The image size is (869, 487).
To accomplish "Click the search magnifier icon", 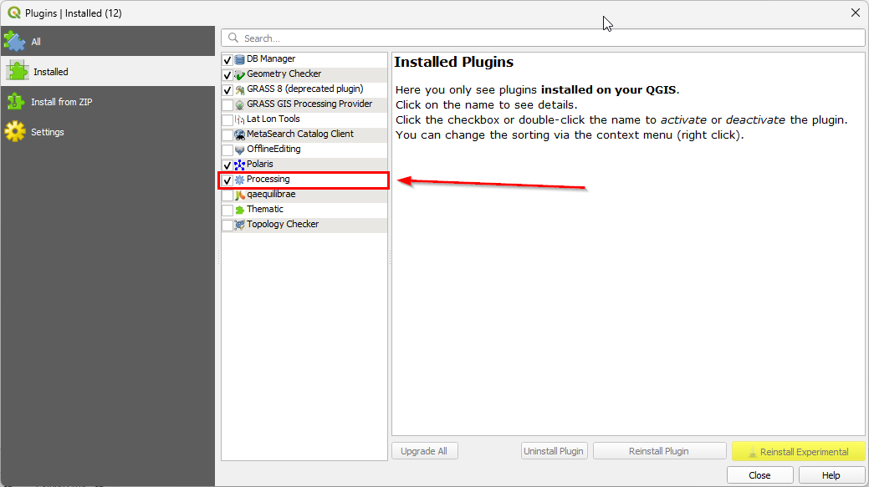I will [x=233, y=38].
